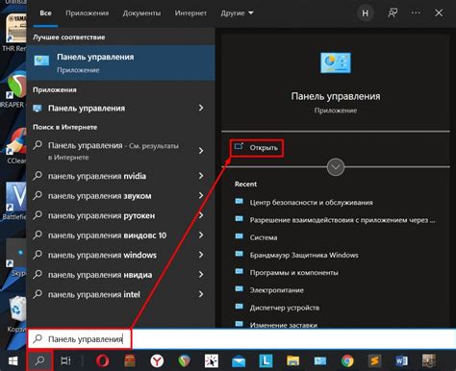456x371 pixels.
Task: Select панель управления intel search suggestion
Action: pos(94,294)
